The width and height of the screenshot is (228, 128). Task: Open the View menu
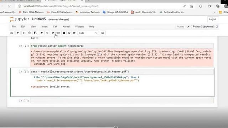click(33, 27)
